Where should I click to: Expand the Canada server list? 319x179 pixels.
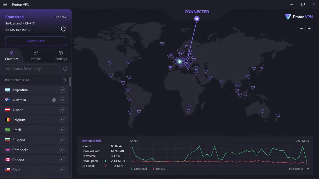pyautogui.click(x=62, y=160)
